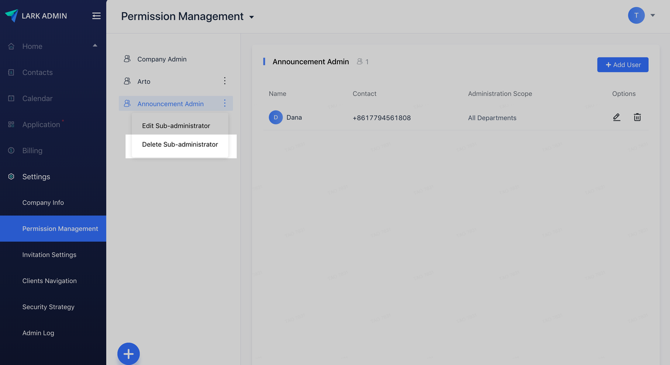670x365 pixels.
Task: Open Security Strategy settings page
Action: click(48, 307)
